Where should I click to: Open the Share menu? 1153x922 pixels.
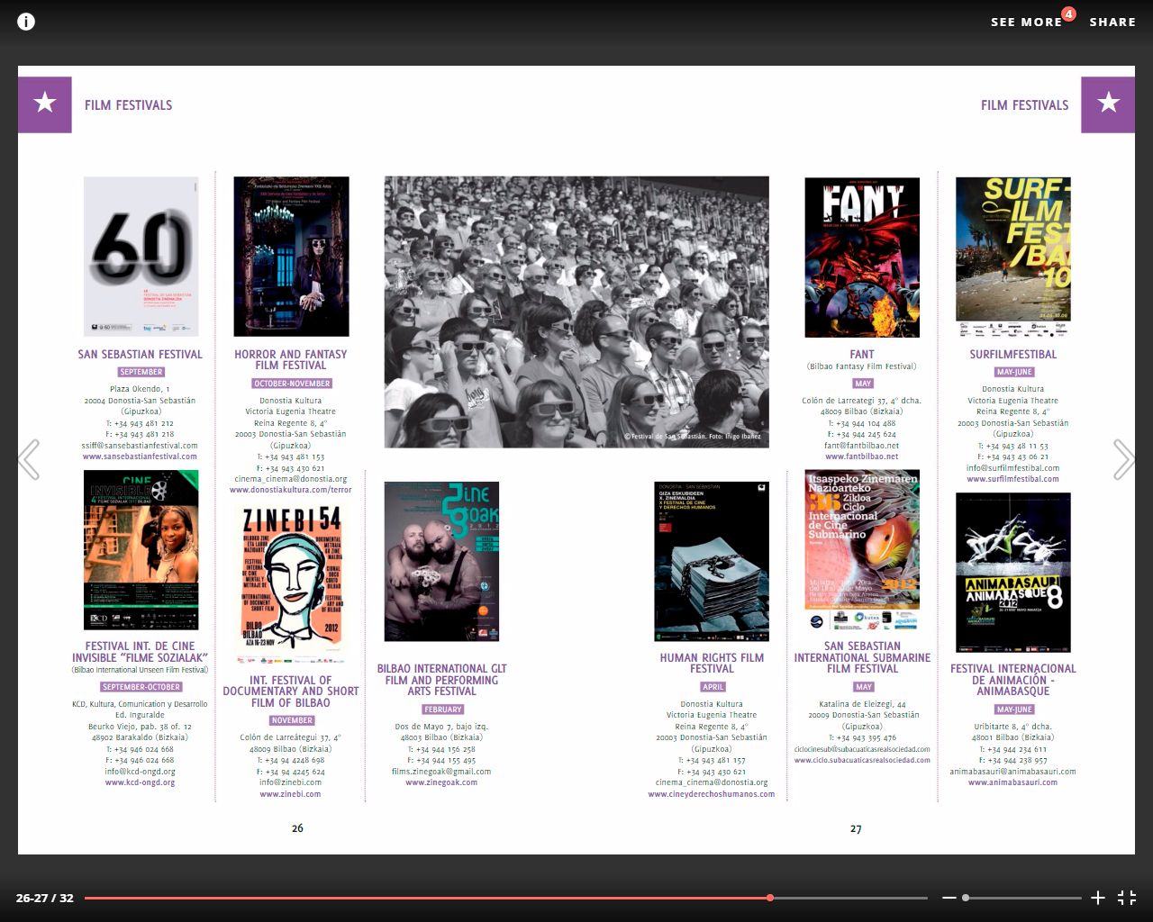(x=1112, y=22)
